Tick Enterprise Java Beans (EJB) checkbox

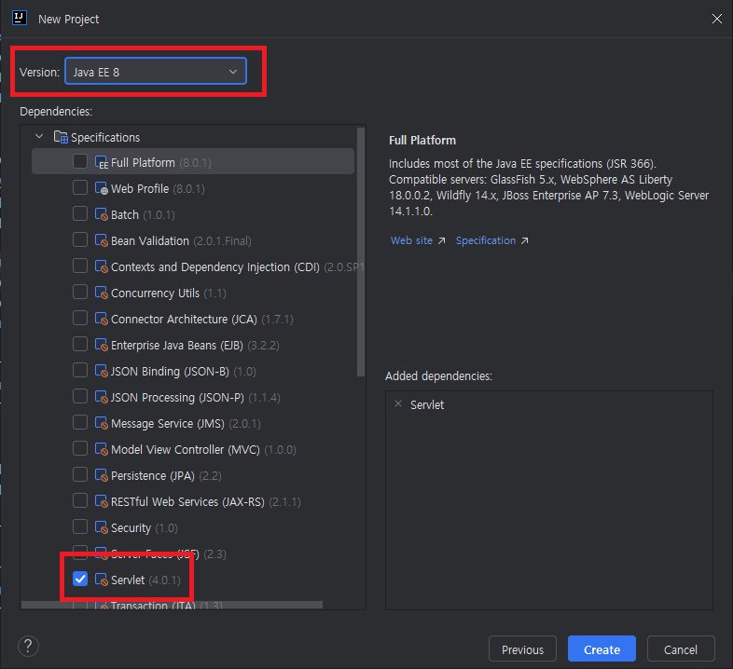tap(80, 345)
